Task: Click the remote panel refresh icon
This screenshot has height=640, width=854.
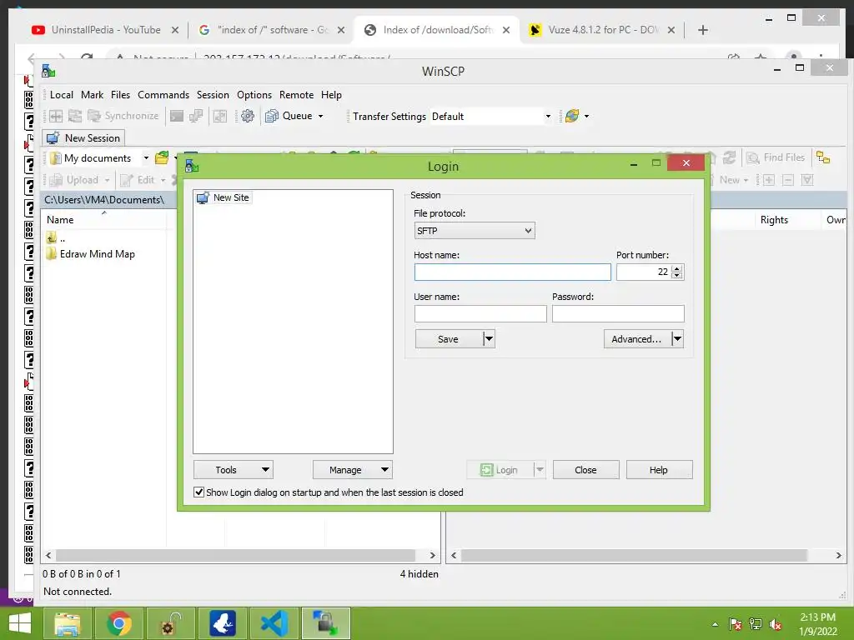Action: coord(729,157)
